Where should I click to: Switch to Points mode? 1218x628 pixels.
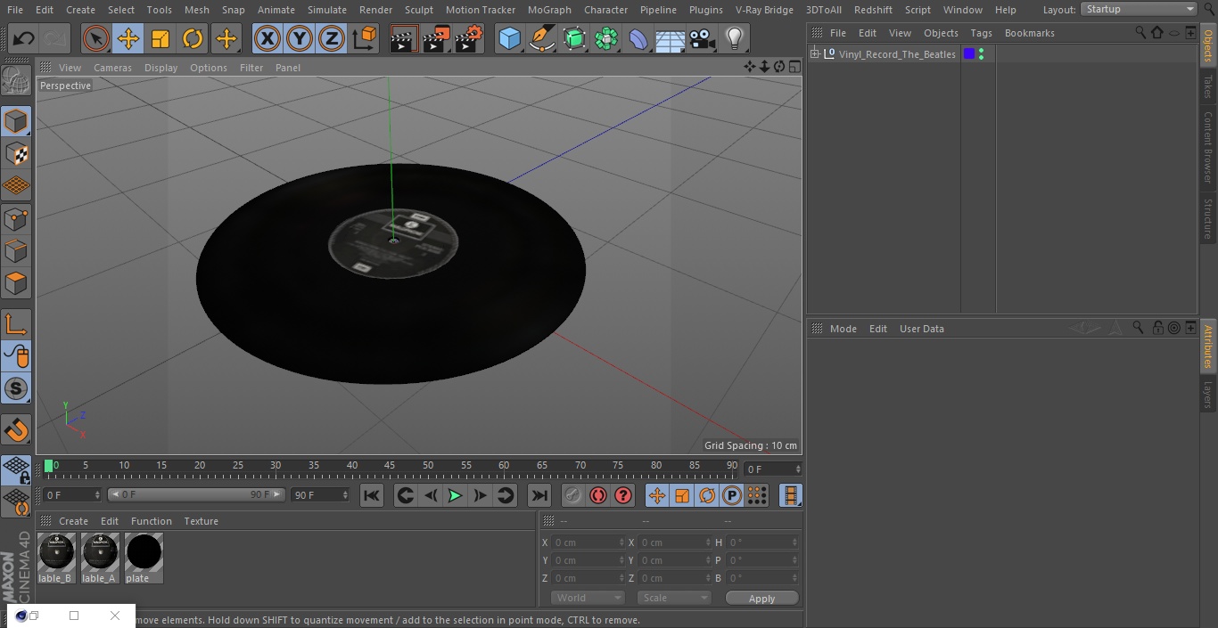16,218
